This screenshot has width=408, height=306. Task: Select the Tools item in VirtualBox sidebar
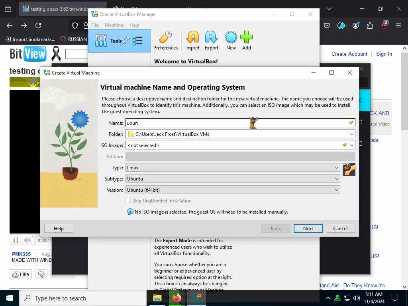coord(120,41)
